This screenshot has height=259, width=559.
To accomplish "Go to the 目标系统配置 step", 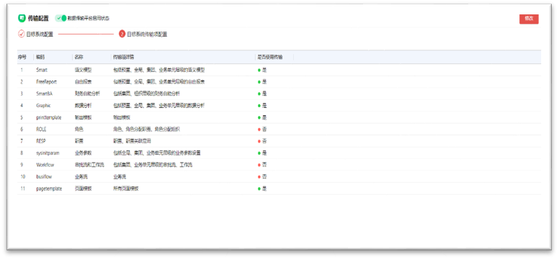I will pyautogui.click(x=40, y=35).
